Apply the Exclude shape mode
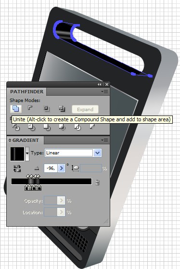This screenshot has width=180, height=269. point(62,109)
